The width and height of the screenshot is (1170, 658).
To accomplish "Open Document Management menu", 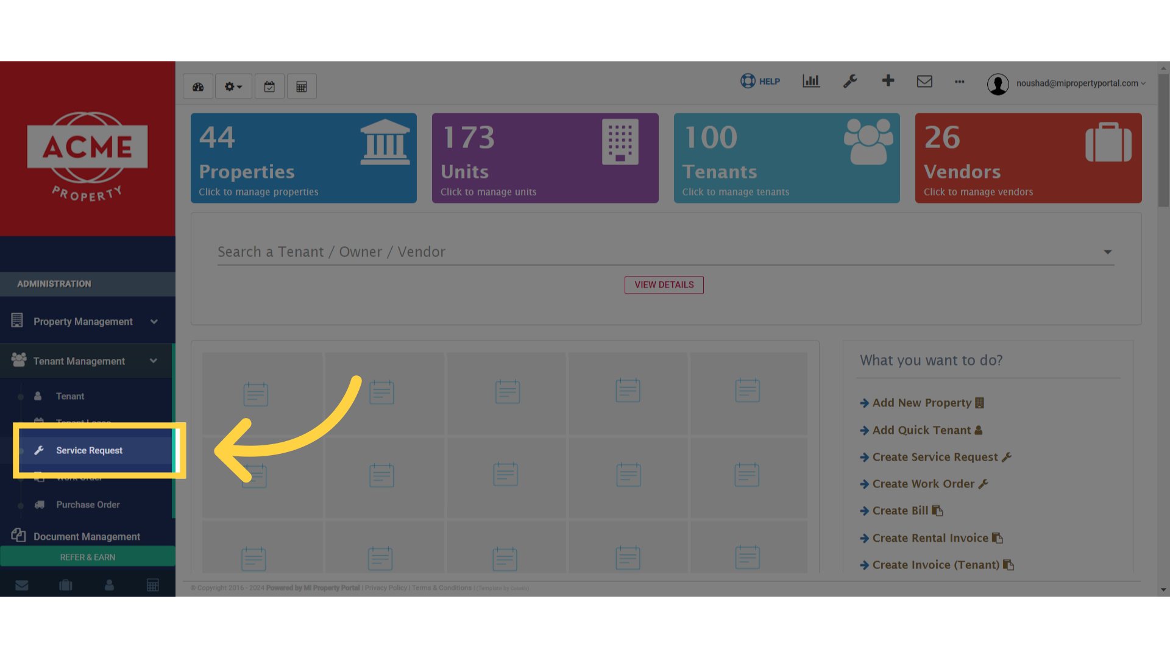I will (87, 536).
